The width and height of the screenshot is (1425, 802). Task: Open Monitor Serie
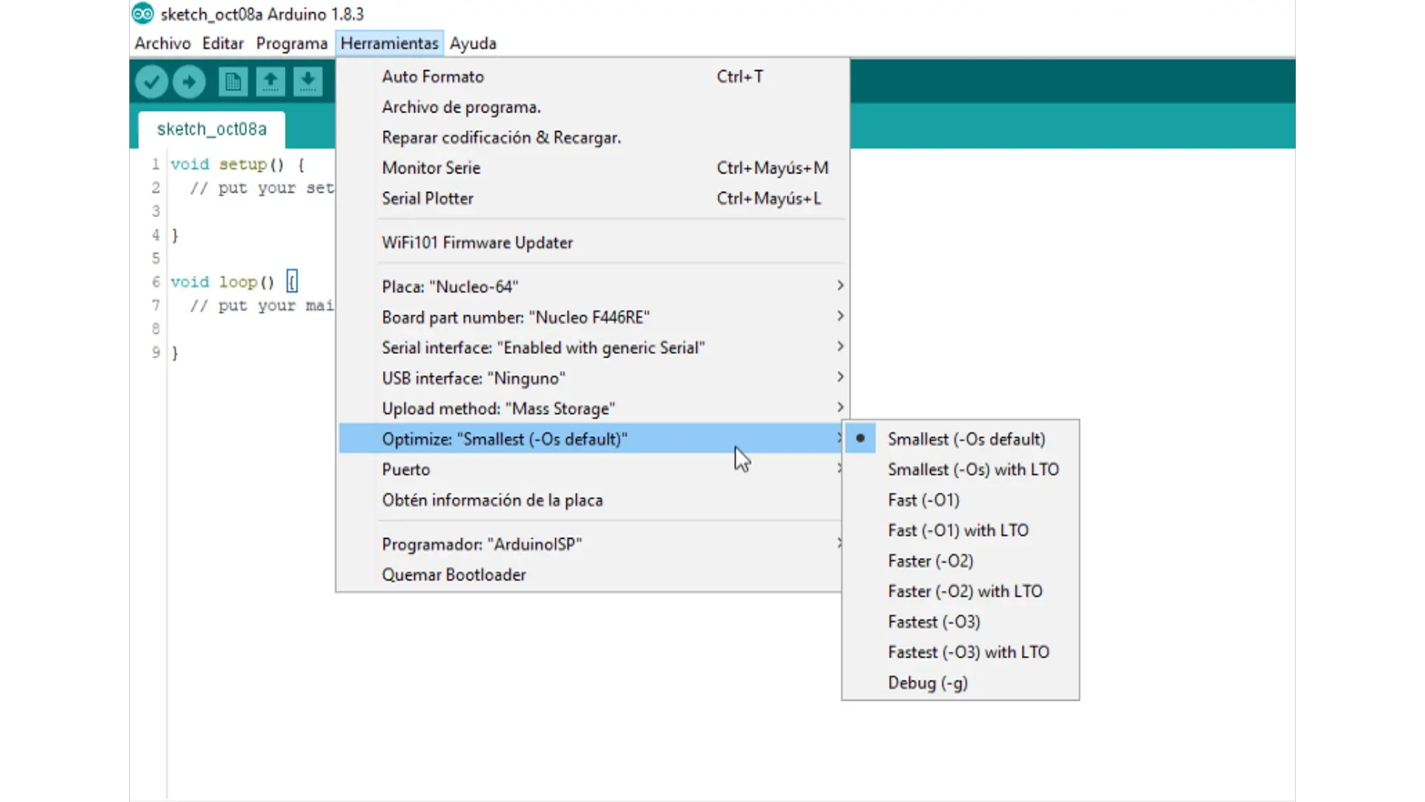pos(592,168)
